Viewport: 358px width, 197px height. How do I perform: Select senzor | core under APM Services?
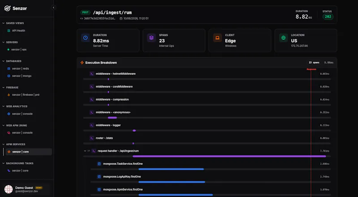pyautogui.click(x=29, y=152)
